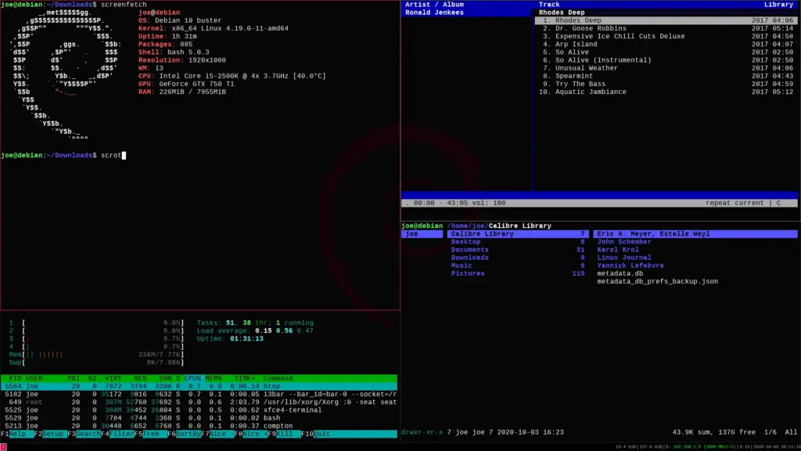Click the scrot command prompt line in terminal
Image resolution: width=801 pixels, height=451 pixels.
(x=63, y=156)
